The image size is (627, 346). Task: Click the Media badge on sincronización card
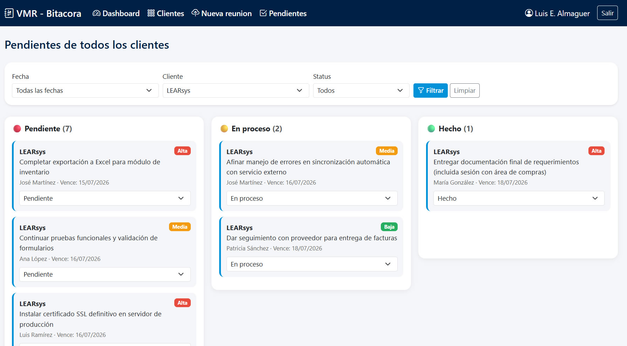pos(387,151)
